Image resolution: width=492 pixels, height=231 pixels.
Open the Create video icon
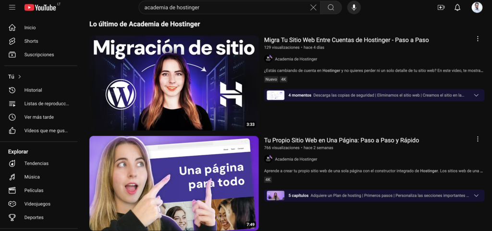pos(441,8)
